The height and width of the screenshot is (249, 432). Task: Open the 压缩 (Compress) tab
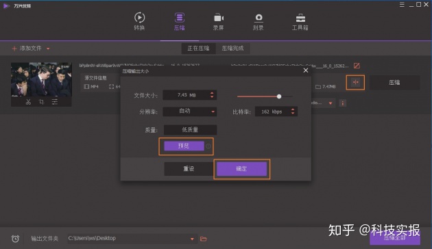pyautogui.click(x=180, y=21)
